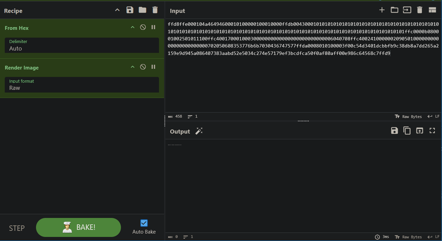This screenshot has width=442, height=241.
Task: Set breakpoint on Render Image operation
Action: tap(153, 67)
